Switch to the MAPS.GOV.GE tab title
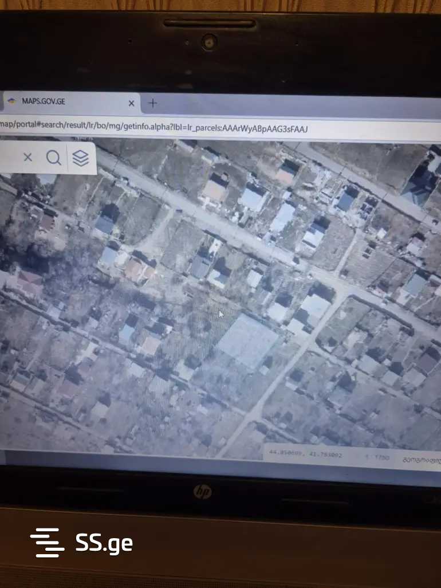This screenshot has height=588, width=441. [44, 101]
